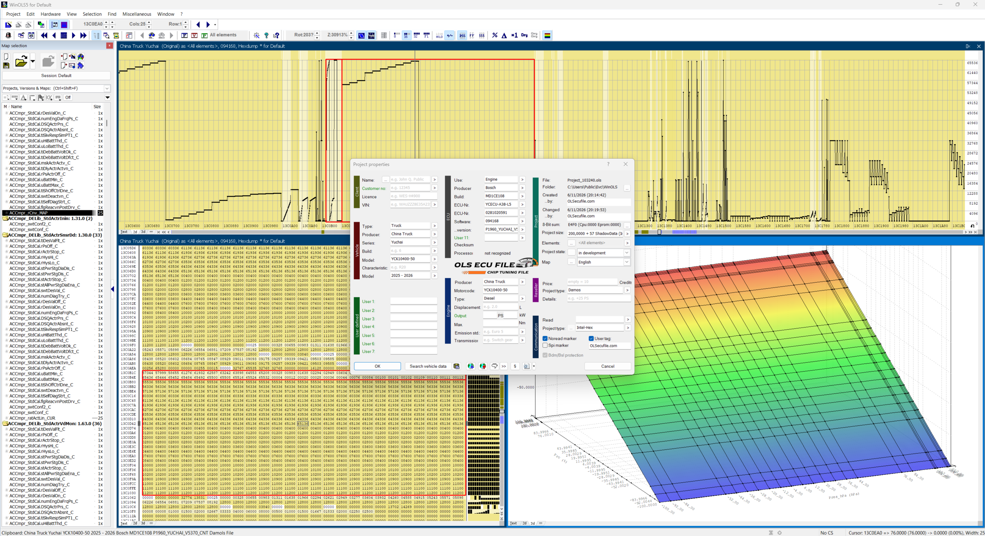
Task: Open the Hardware menu
Action: click(x=50, y=14)
